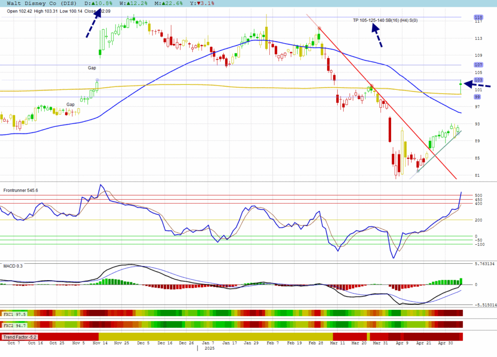The width and height of the screenshot is (497, 357).
Task: Click the High 103.31 price readout
Action: tap(46, 11)
